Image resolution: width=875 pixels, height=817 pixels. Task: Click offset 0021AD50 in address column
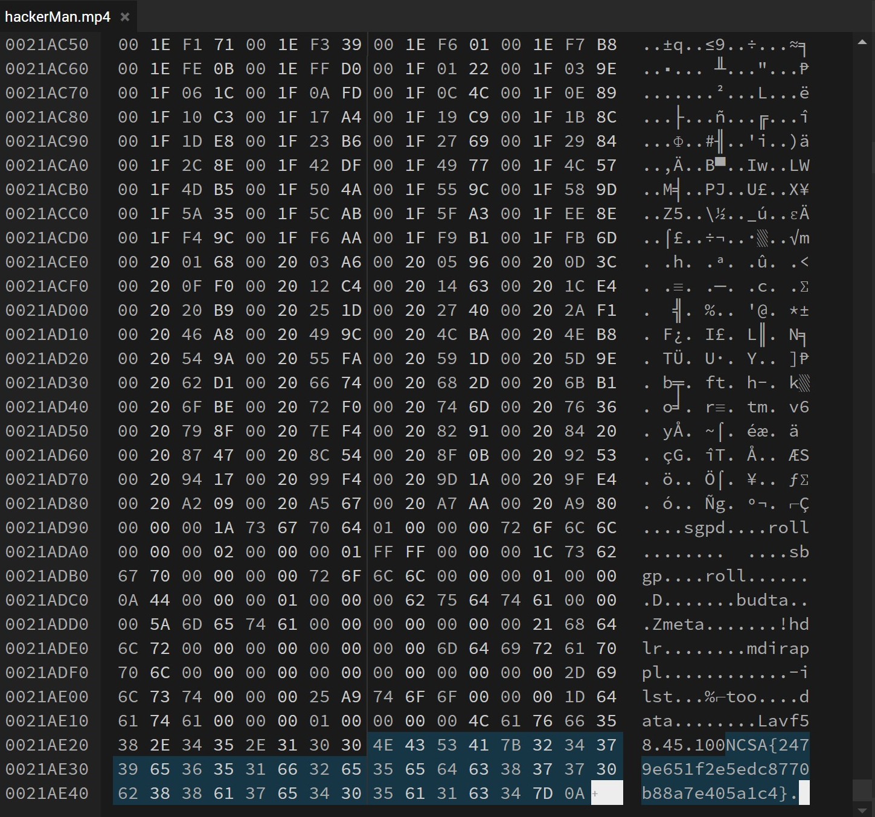pyautogui.click(x=47, y=431)
